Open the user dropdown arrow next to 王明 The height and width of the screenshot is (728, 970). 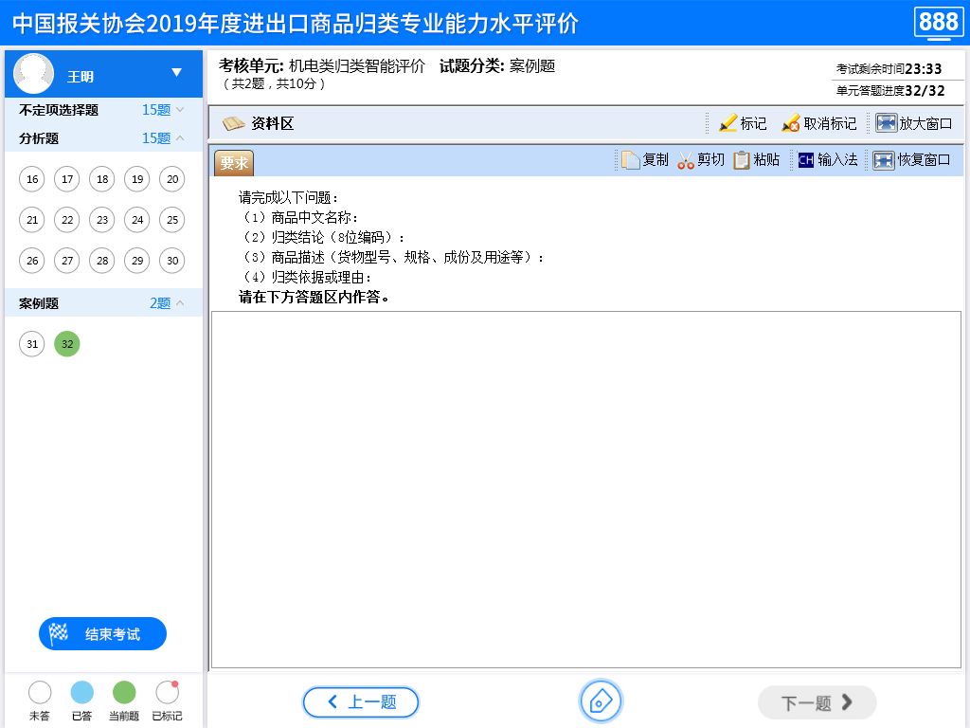[x=176, y=72]
